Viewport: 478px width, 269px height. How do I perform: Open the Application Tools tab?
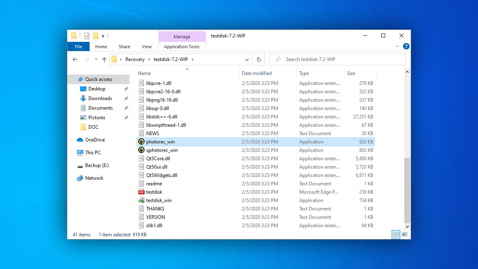coord(182,47)
